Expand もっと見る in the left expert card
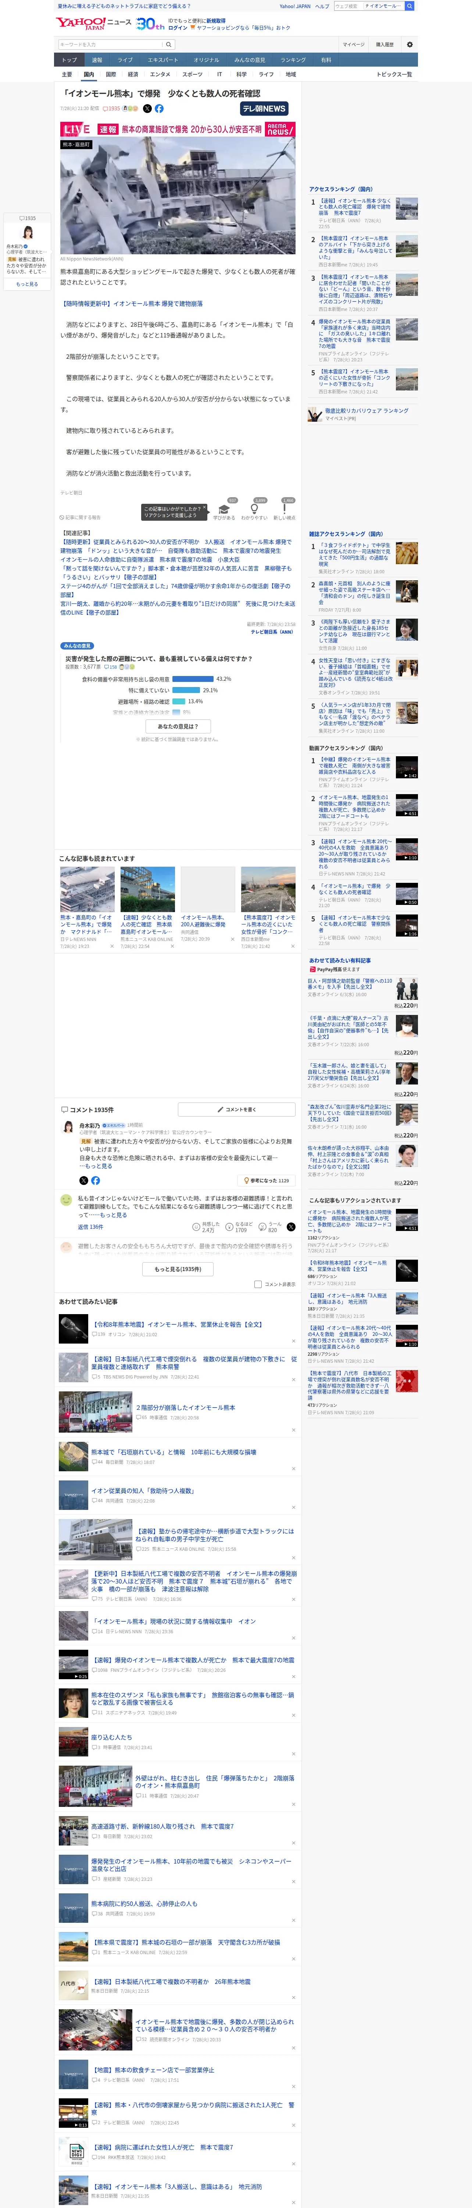Image resolution: width=472 pixels, height=2208 pixels. pos(28,284)
